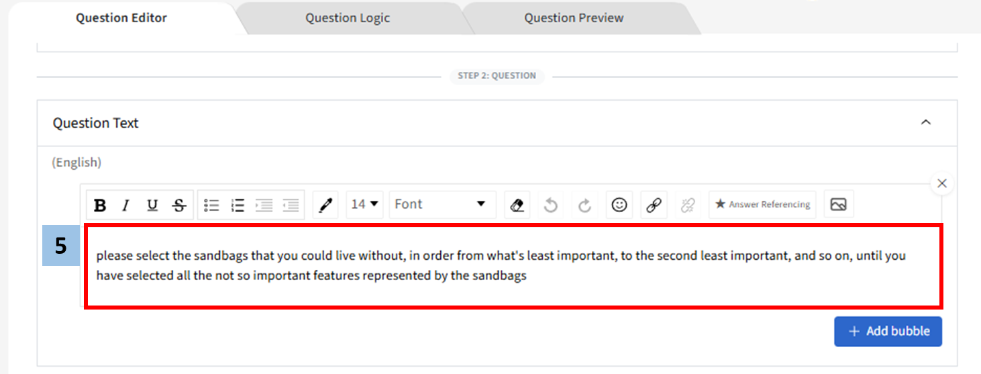Image resolution: width=981 pixels, height=374 pixels.
Task: Open the text color pen tool
Action: pyautogui.click(x=325, y=205)
